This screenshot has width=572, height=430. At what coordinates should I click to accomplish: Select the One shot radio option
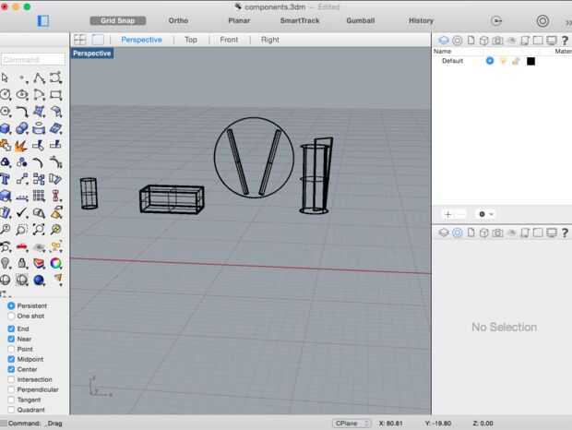[x=11, y=316]
